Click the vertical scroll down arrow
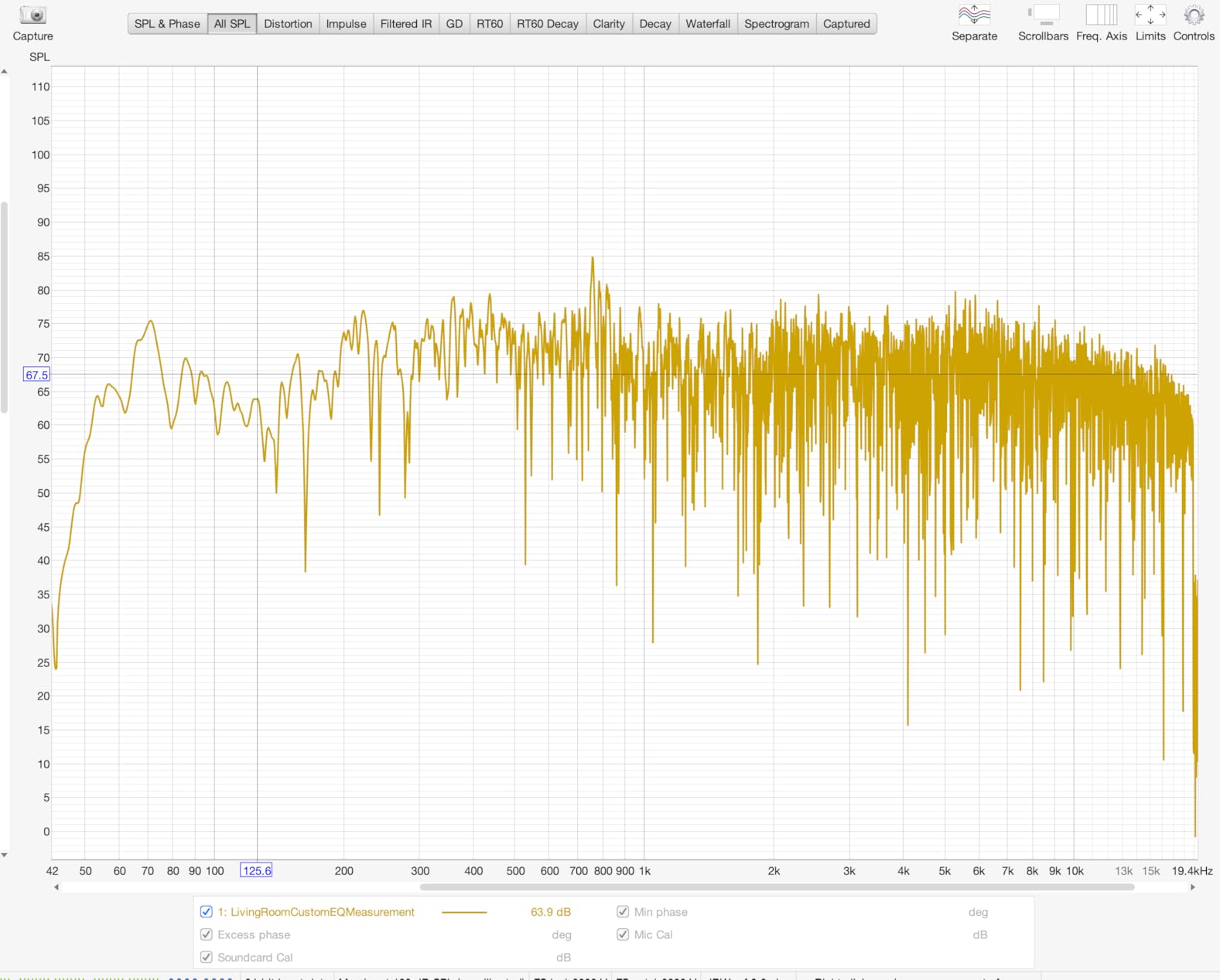This screenshot has height=980, width=1220. click(5, 855)
